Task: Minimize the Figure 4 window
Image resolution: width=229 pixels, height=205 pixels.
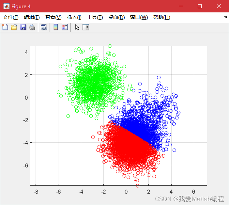Action: point(181,6)
